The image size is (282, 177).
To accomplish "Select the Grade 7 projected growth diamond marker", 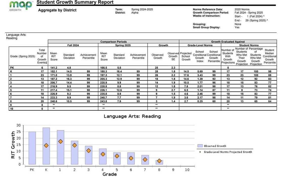I will tap(145, 159).
